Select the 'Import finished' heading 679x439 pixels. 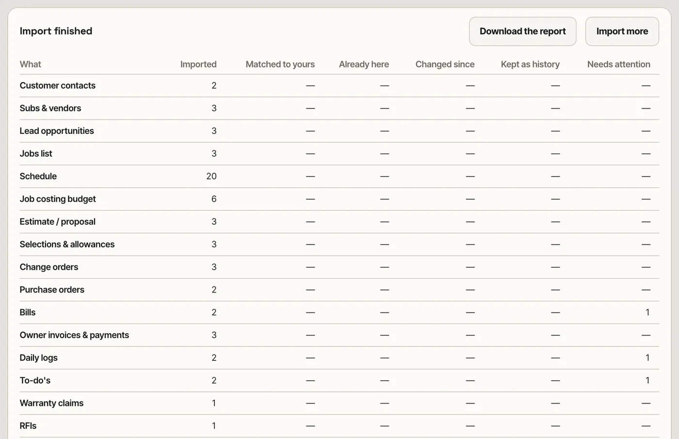pos(56,31)
